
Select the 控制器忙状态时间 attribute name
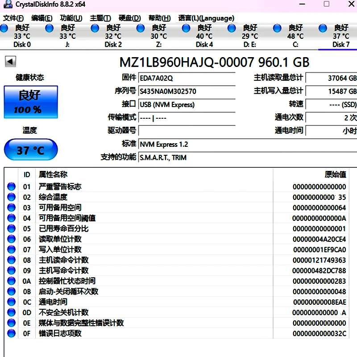click(67, 281)
